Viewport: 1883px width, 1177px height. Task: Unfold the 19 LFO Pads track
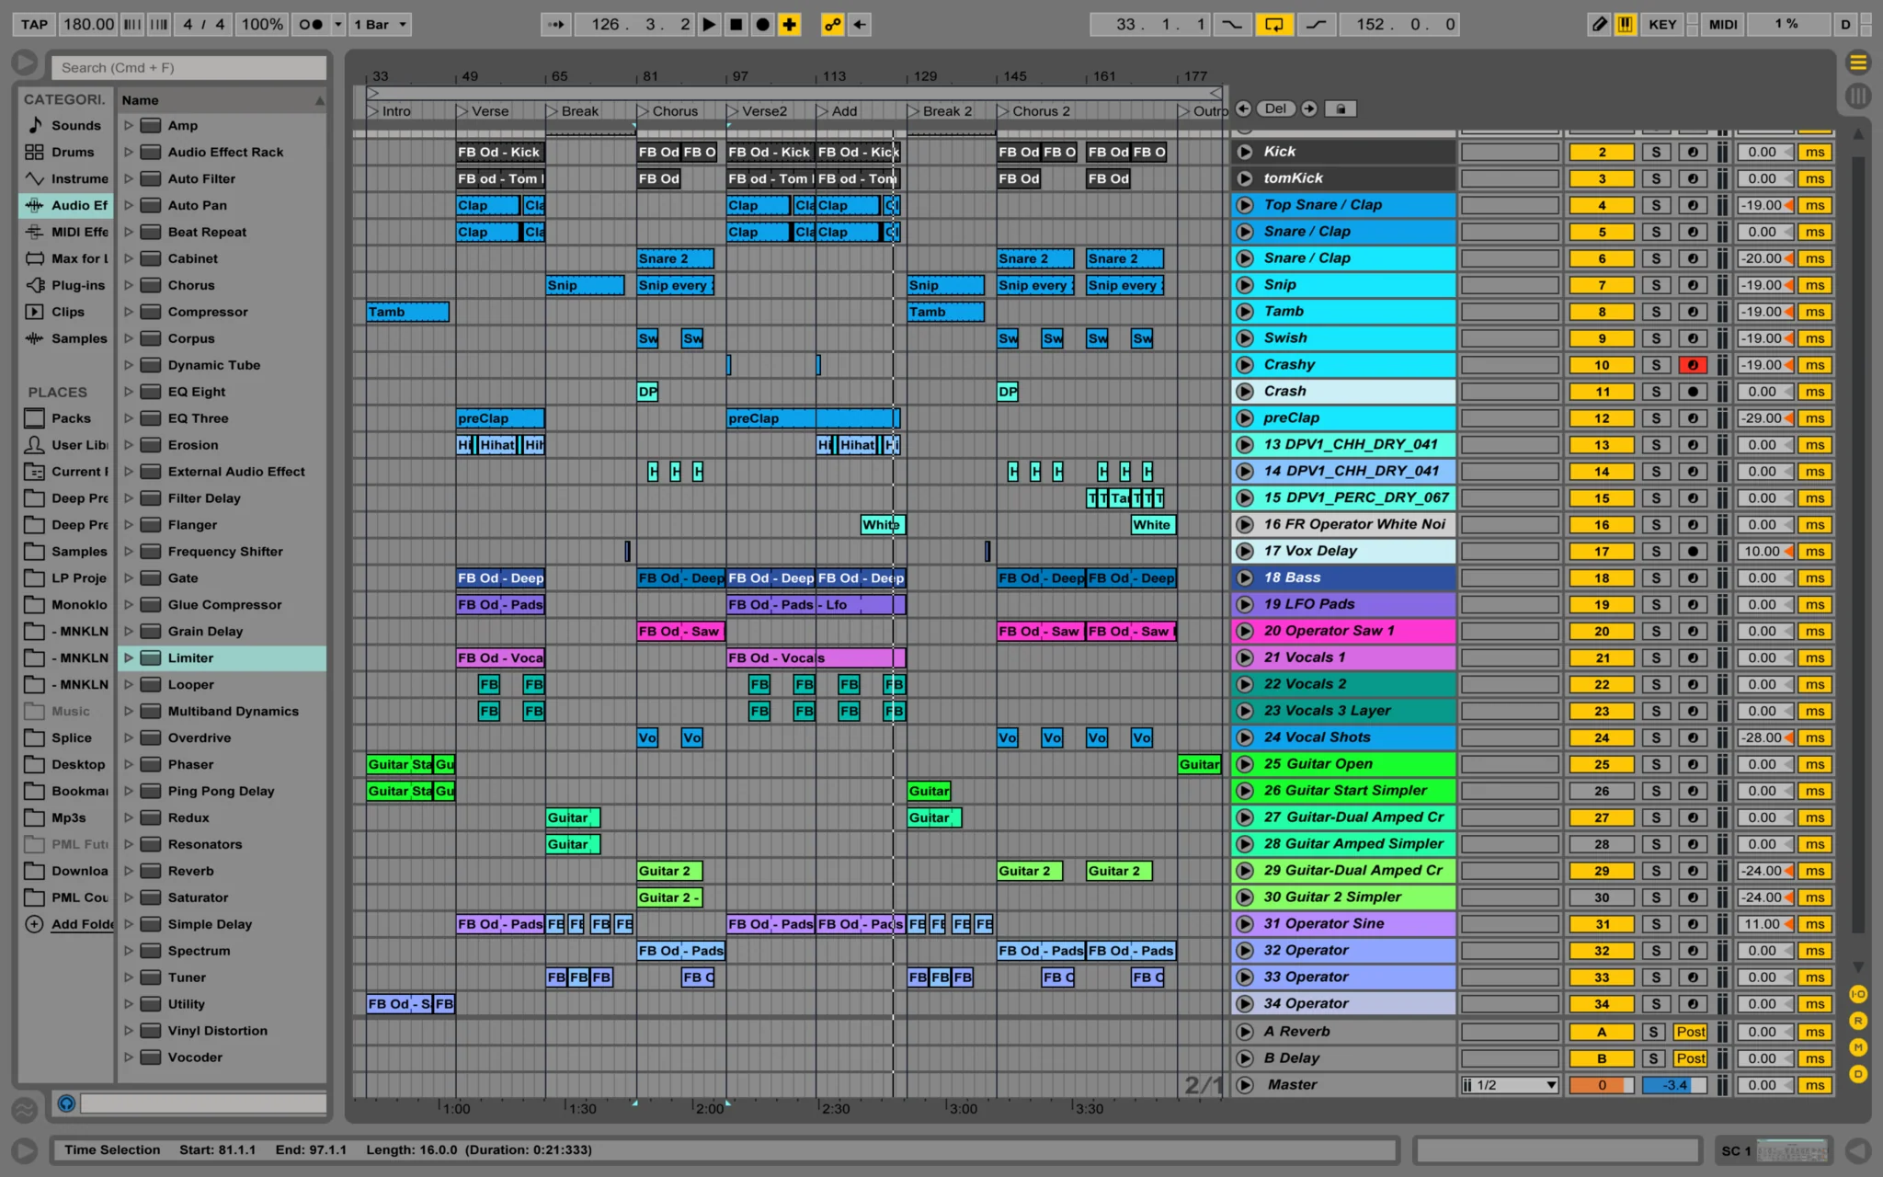[1245, 604]
